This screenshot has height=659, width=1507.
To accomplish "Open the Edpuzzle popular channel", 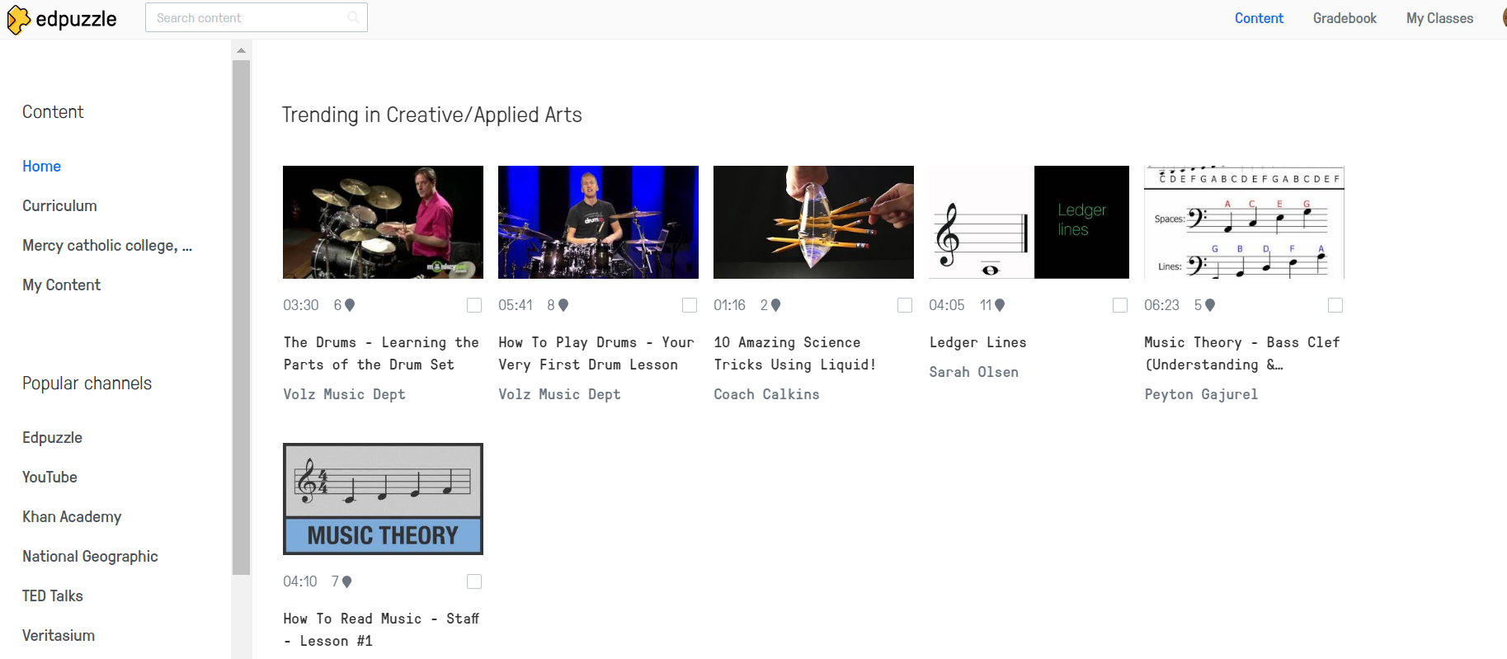I will [x=52, y=437].
